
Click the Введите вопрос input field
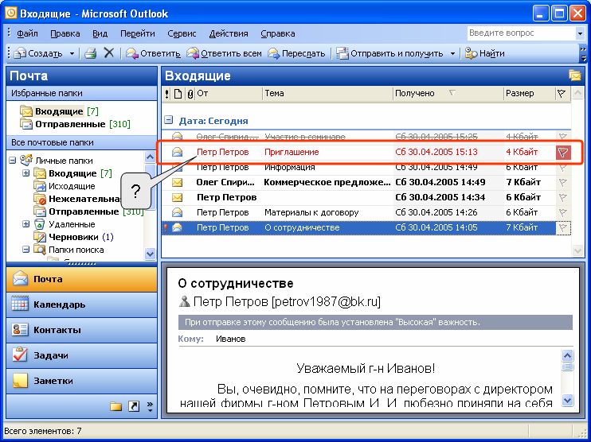[x=521, y=33]
